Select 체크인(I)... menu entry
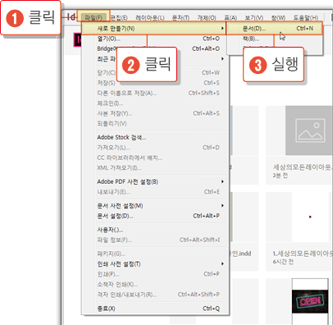333x325 pixels. coord(155,103)
